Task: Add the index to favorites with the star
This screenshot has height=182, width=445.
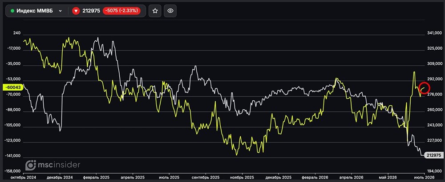Action: click(x=155, y=11)
